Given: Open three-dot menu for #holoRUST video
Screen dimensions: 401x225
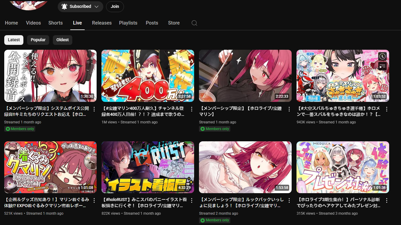Looking at the screenshot, I should point(192,200).
